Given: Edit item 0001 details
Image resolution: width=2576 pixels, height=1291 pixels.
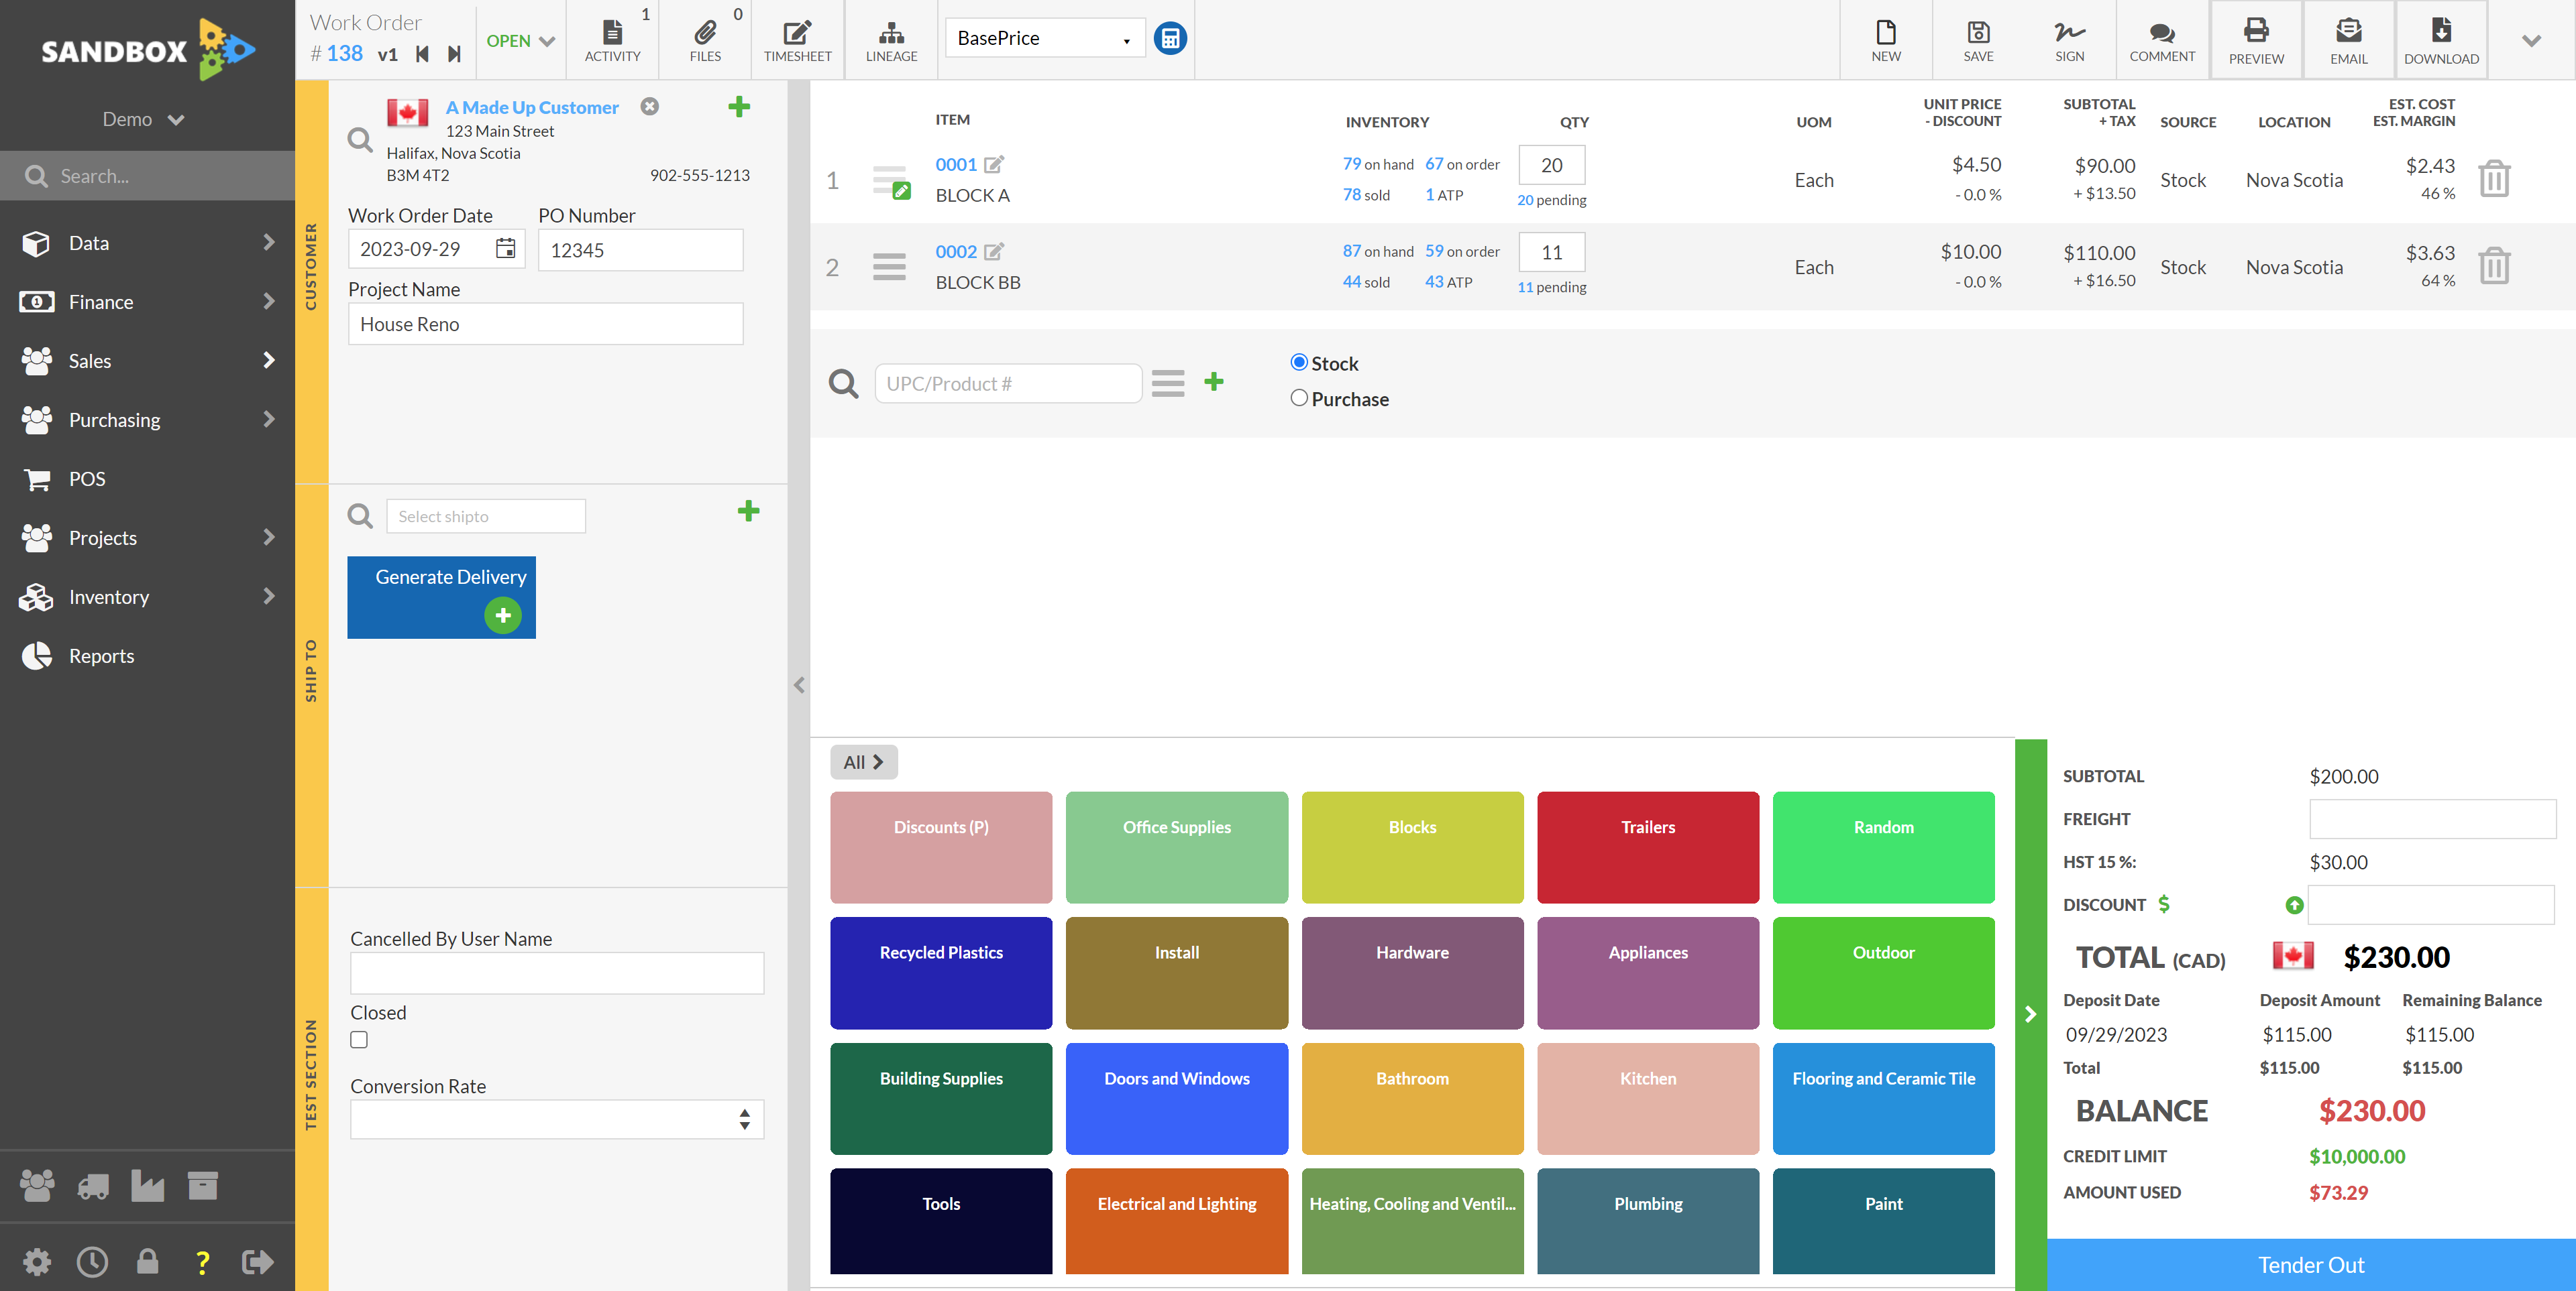Looking at the screenshot, I should coord(994,164).
